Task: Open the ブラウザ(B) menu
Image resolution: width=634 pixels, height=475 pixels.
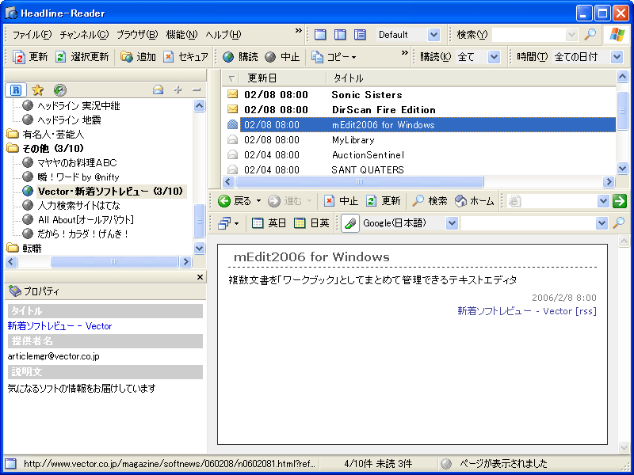Action: (137, 35)
